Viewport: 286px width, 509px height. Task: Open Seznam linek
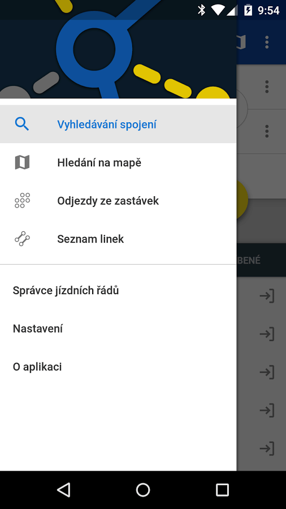(118, 239)
